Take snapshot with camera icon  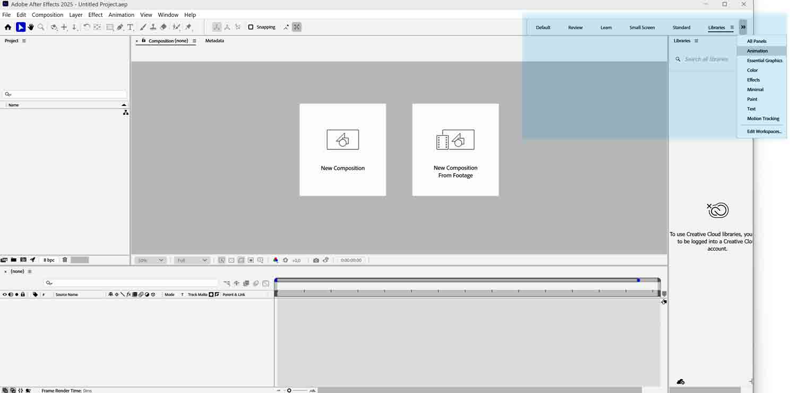[x=316, y=260]
